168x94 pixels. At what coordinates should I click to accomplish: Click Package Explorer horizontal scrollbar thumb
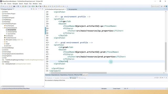pyautogui.click(x=13, y=86)
